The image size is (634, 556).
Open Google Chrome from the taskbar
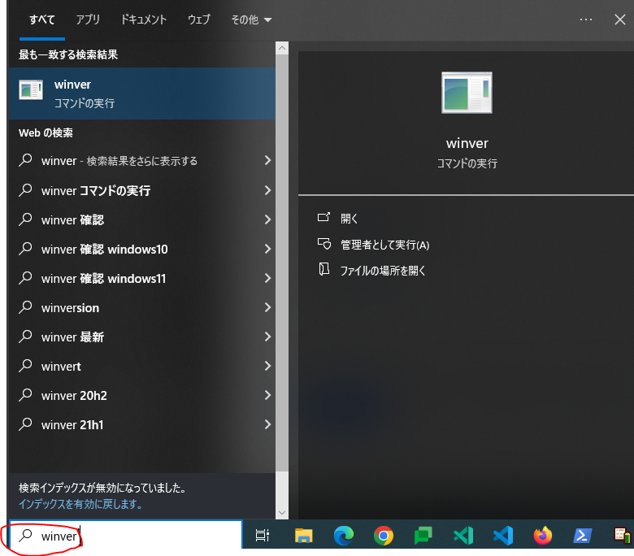pyautogui.click(x=384, y=536)
